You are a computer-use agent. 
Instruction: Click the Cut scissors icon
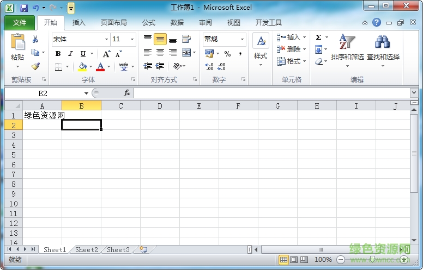pos(35,39)
